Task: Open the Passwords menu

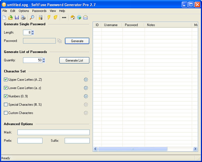Action: 39,11
